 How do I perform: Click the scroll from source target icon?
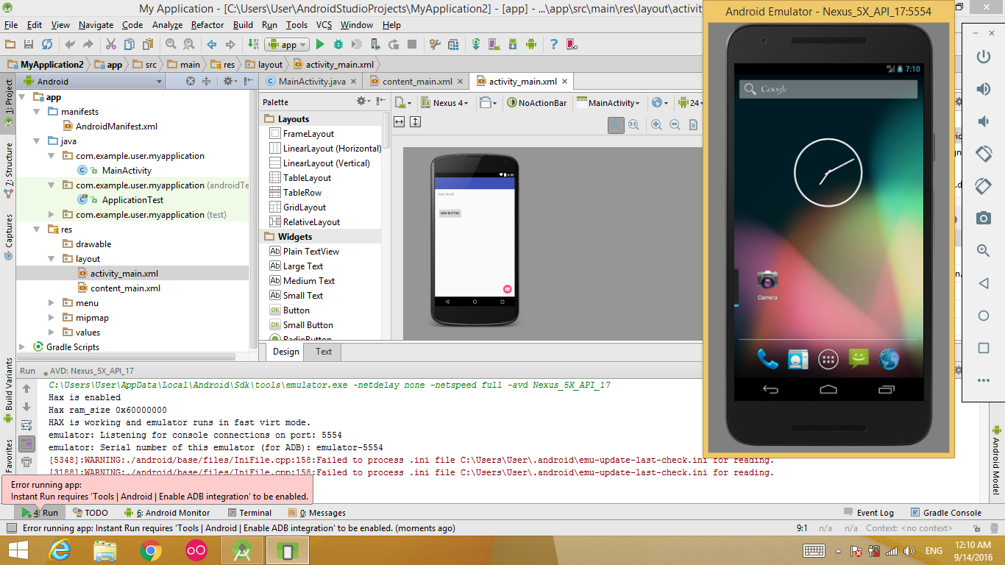coord(191,82)
